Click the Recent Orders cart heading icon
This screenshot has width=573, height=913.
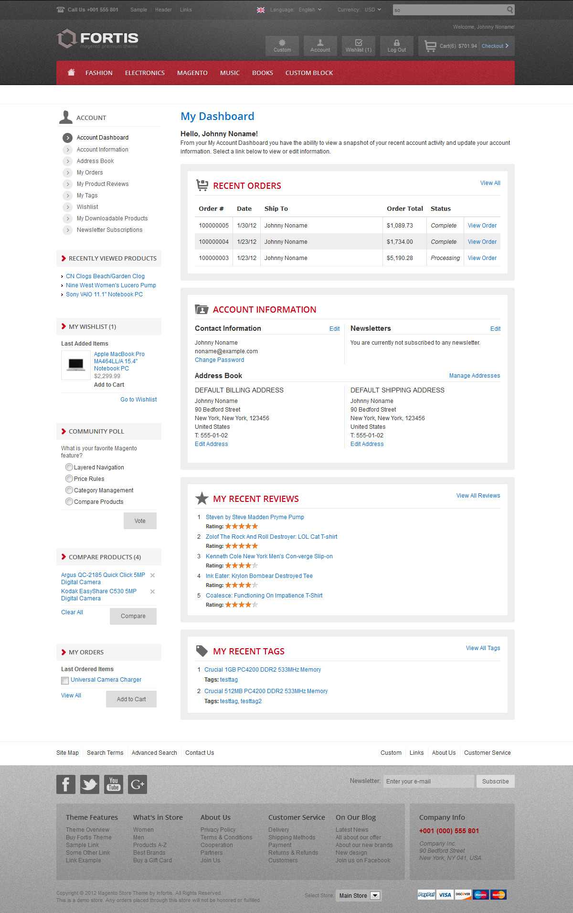[202, 185]
